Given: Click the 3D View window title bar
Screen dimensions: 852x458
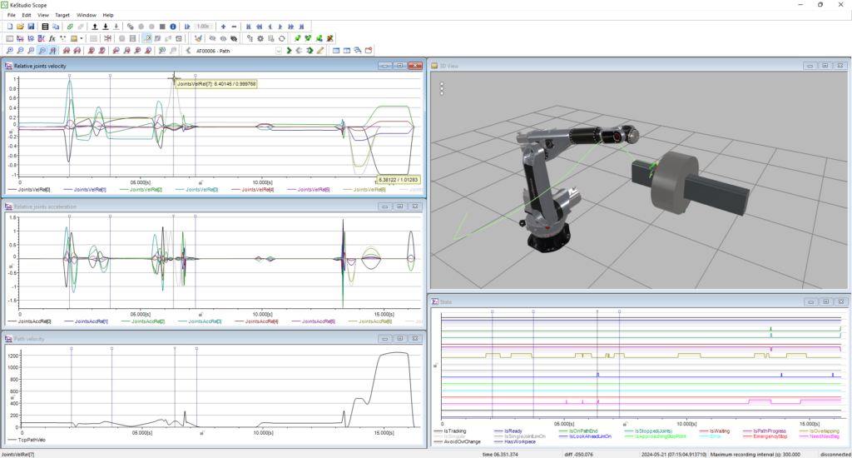Looking at the screenshot, I should (638, 66).
